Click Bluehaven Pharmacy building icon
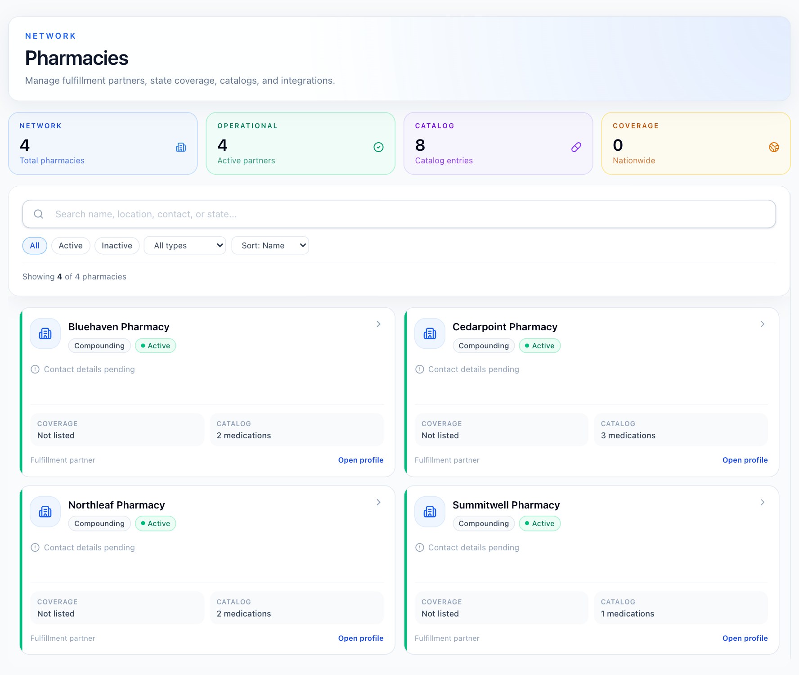The width and height of the screenshot is (799, 675). pos(45,333)
